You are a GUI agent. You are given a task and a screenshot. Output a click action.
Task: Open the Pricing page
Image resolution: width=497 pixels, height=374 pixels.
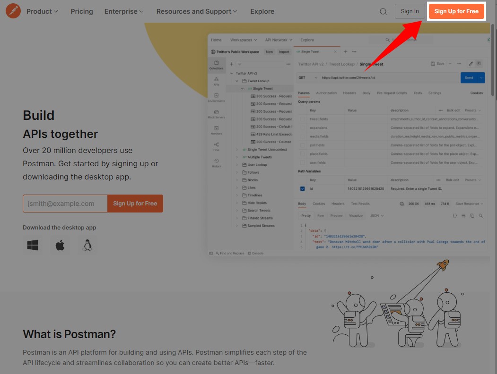pyautogui.click(x=82, y=11)
